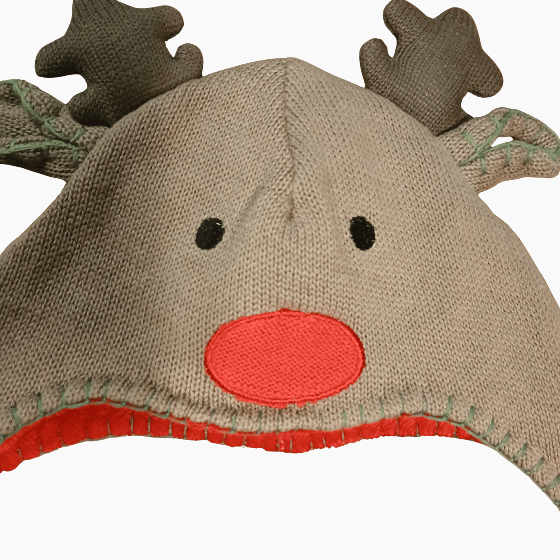
Task: Click the reindeer's left black eye
Action: 210,234
